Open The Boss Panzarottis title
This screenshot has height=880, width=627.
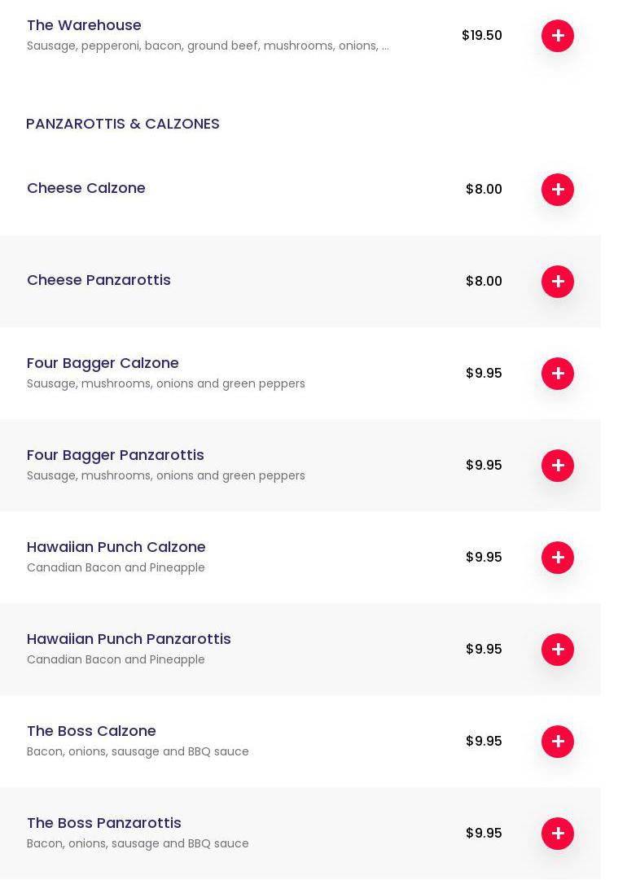tap(104, 823)
